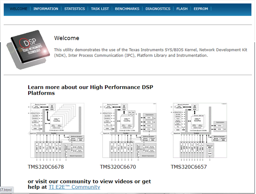Screen dimensions: 256x194
Task: Select the BENCHMARKS menu item
Action: (127, 9)
